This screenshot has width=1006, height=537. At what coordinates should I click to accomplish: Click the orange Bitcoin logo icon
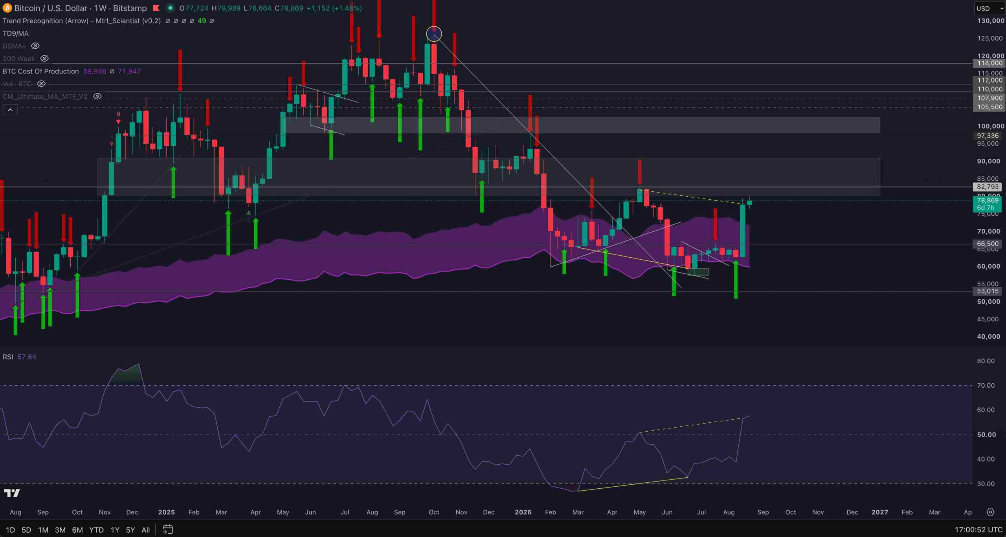pyautogui.click(x=7, y=8)
